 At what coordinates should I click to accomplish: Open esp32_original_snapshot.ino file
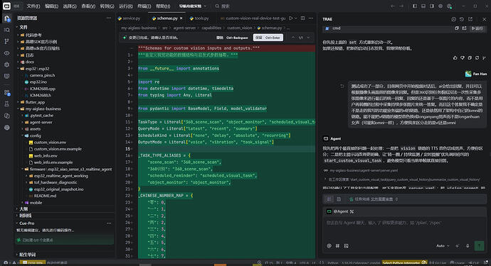click(x=58, y=189)
